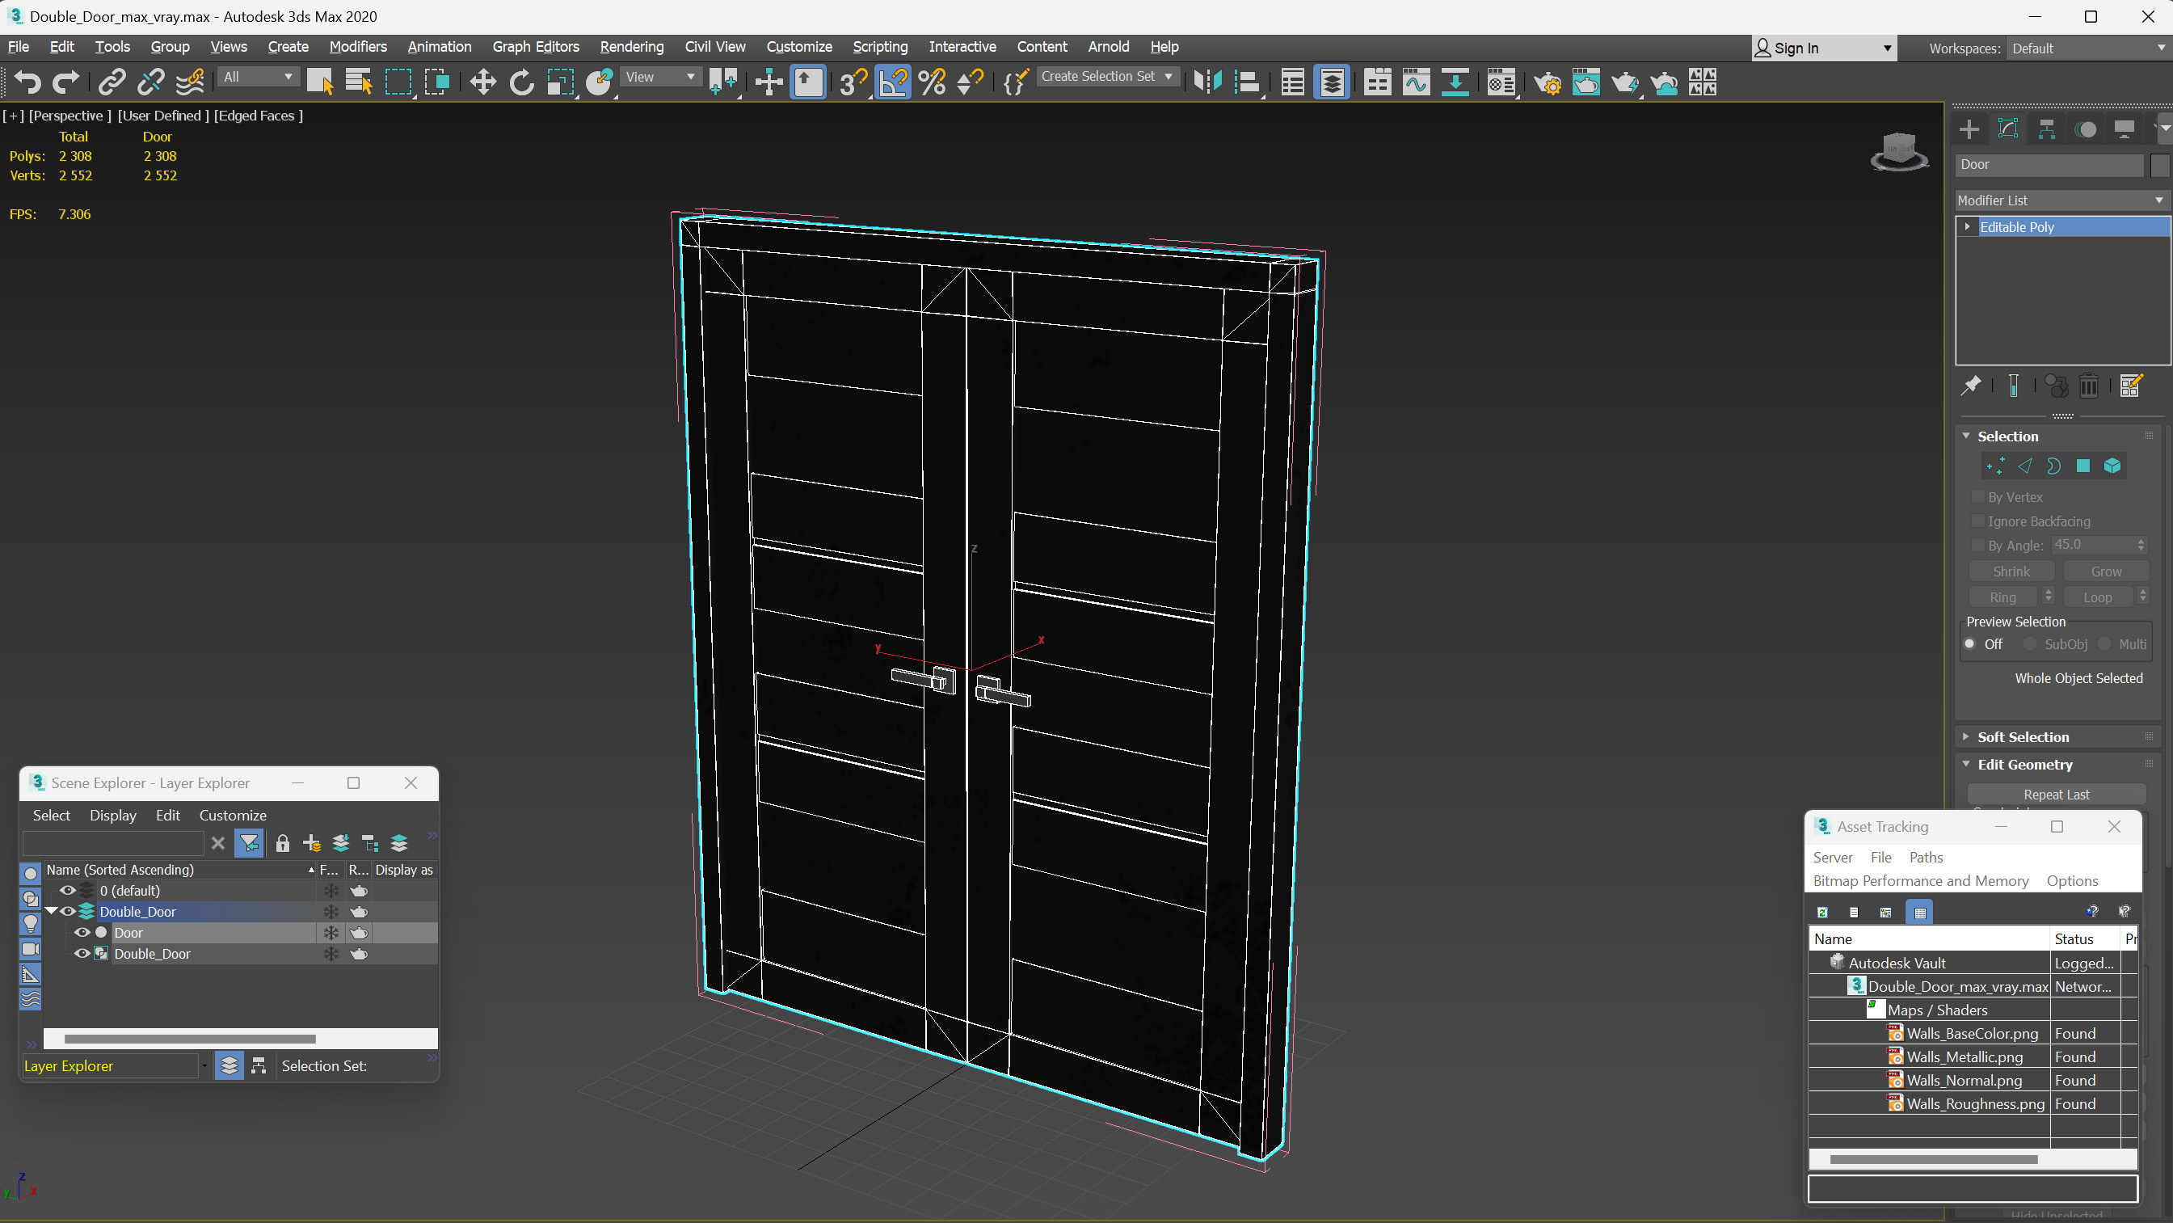Select the Select and Scale tool
This screenshot has width=2173, height=1223.
tap(560, 82)
